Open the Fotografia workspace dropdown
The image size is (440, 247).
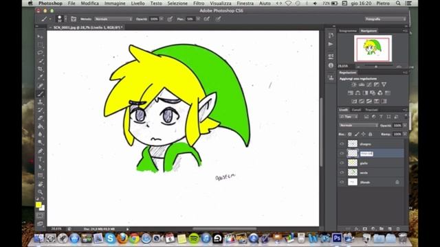coord(385,19)
